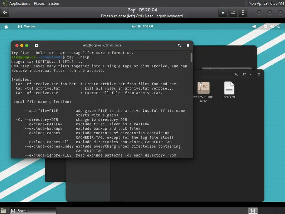This screenshot has width=285, height=214.
Task: Click the terminal title alex@pop-os: ~/Downloads
Action: [102, 45]
